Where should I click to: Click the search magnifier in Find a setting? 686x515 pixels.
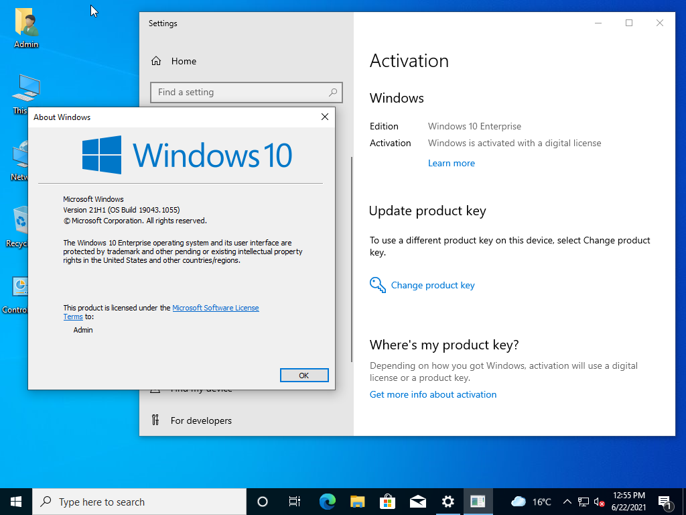333,93
